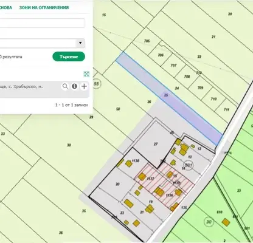Click parcel label 706

pyautogui.click(x=161, y=55)
